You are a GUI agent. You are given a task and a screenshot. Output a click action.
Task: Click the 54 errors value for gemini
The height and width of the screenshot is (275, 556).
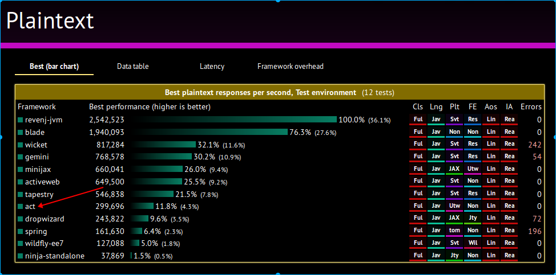pos(537,157)
